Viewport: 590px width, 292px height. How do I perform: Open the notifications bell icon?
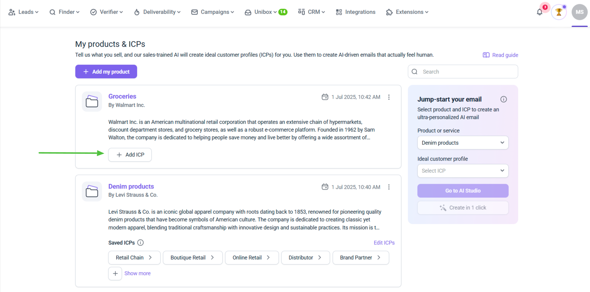(x=539, y=12)
